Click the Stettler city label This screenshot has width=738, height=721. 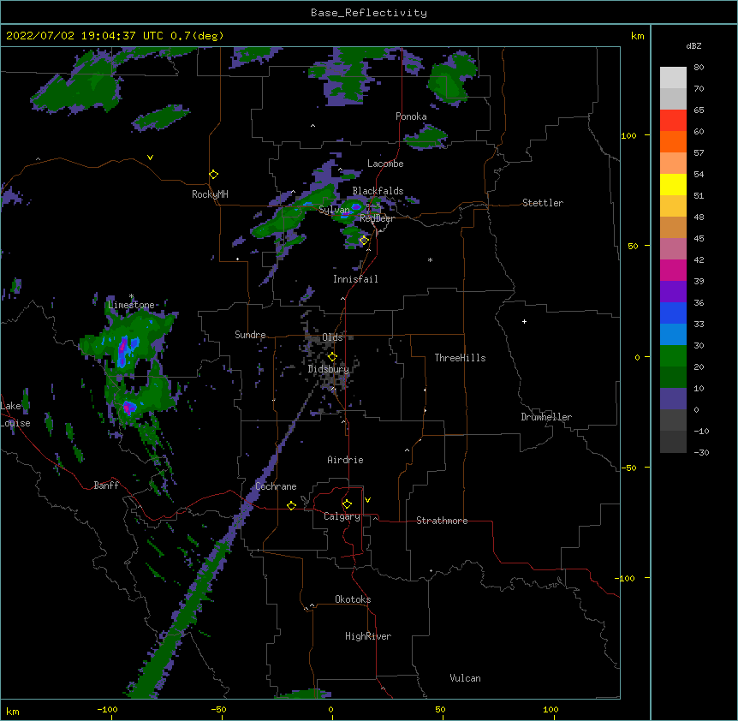543,203
